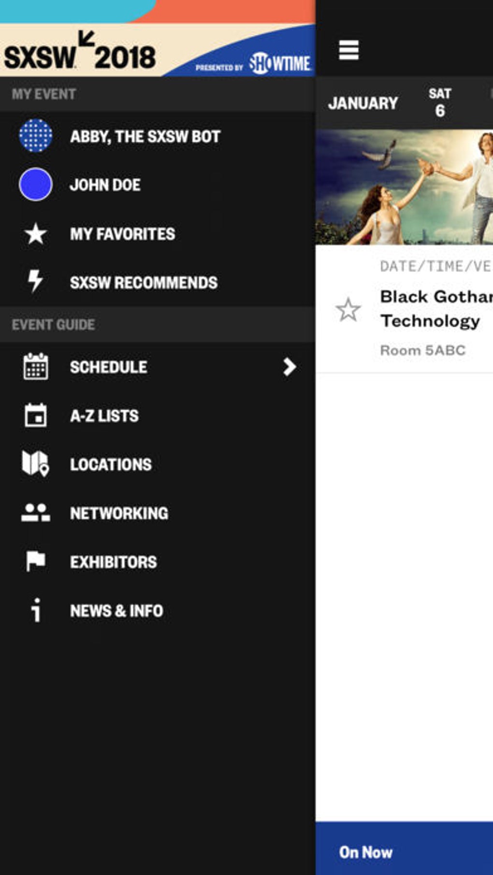Tap the SXSW Recommends lightning bolt icon
This screenshot has height=875, width=493.
pos(35,281)
